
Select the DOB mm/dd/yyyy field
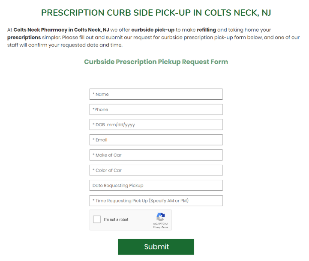click(x=156, y=125)
